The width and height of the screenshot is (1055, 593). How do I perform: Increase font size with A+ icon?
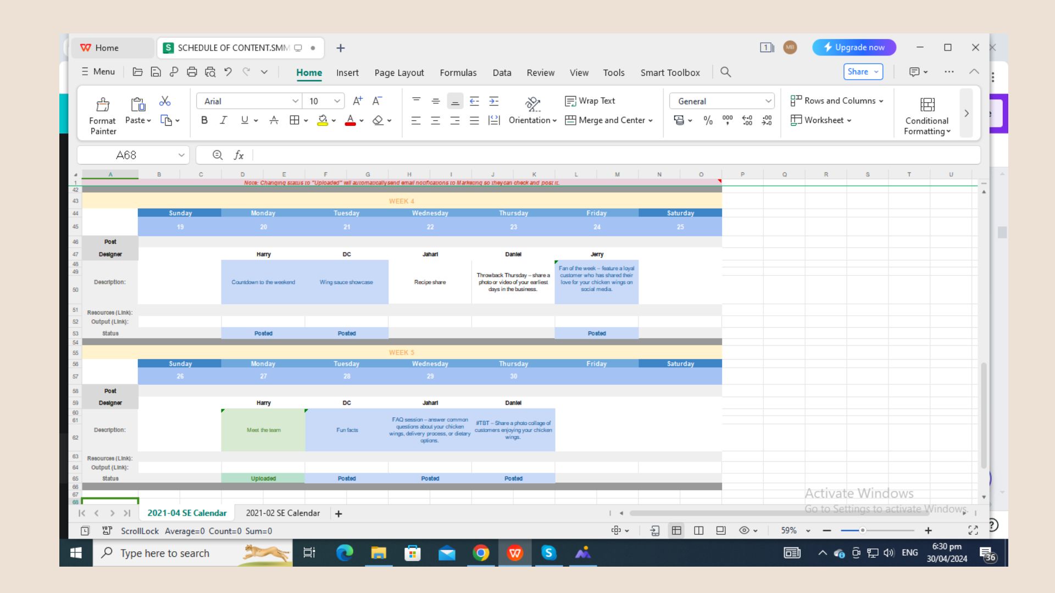(x=358, y=101)
